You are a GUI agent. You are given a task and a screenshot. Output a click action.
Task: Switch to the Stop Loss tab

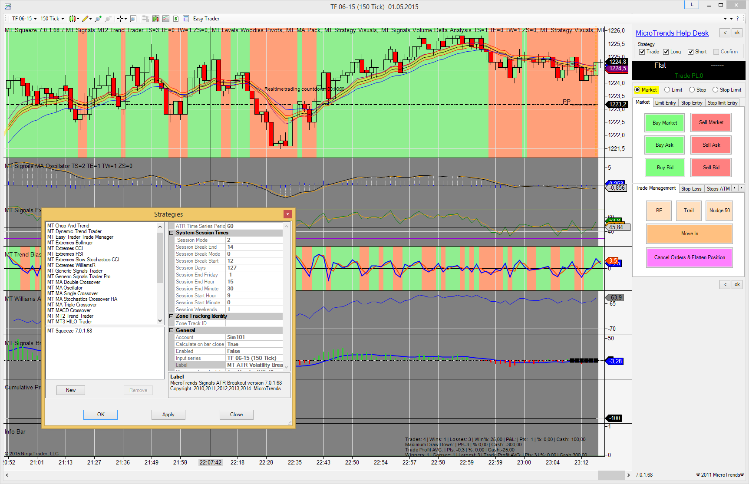[x=691, y=189]
